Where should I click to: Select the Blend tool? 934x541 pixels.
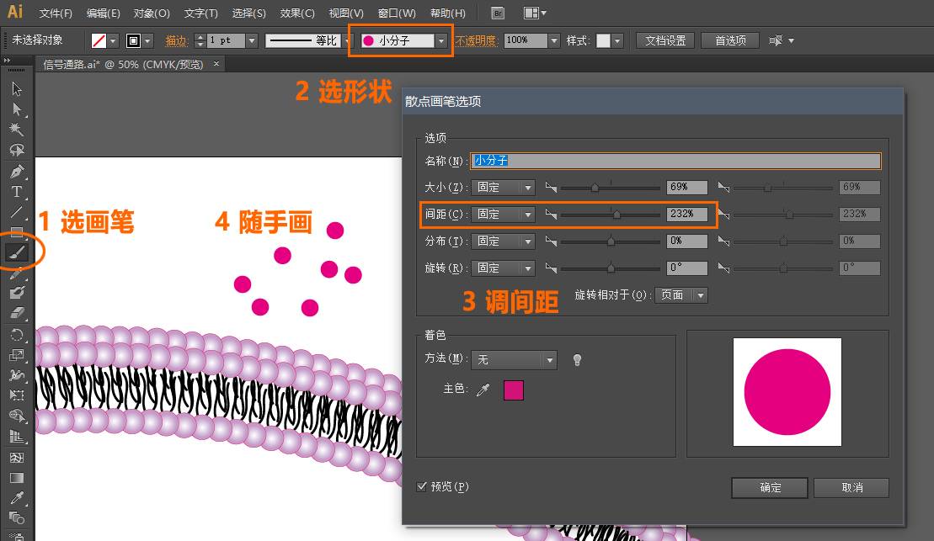click(17, 517)
